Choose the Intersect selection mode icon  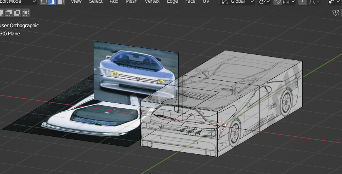[26, 13]
